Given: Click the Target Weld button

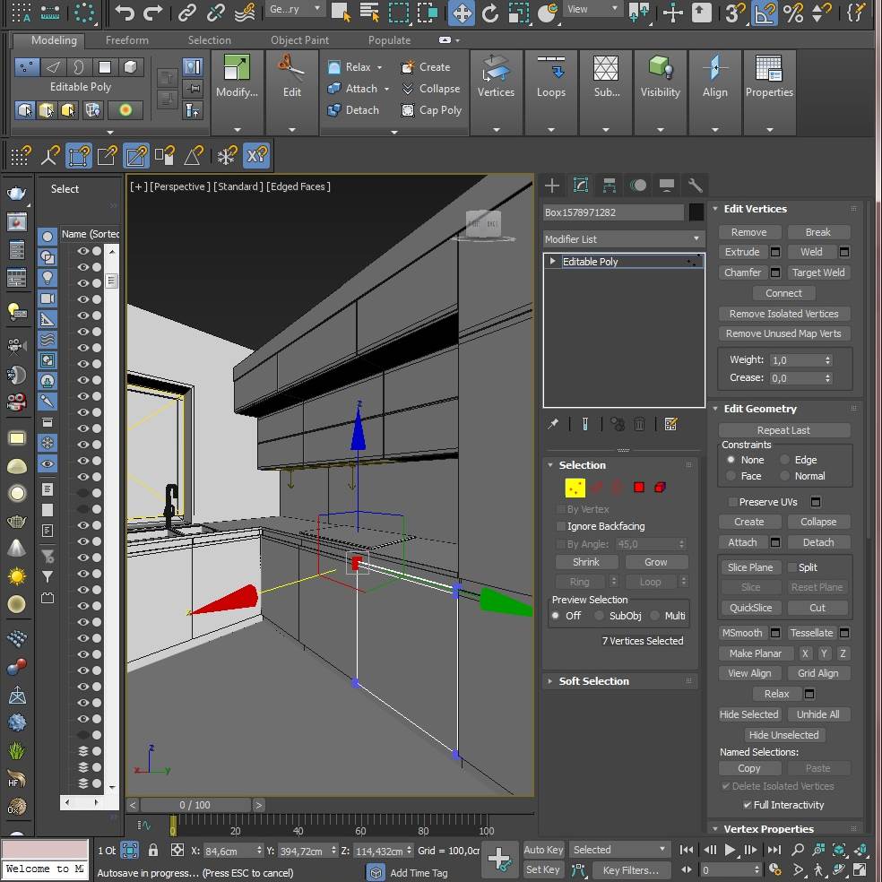Looking at the screenshot, I should (818, 272).
